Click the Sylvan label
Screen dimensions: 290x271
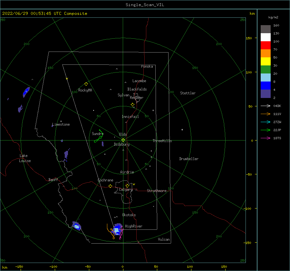pos(123,95)
